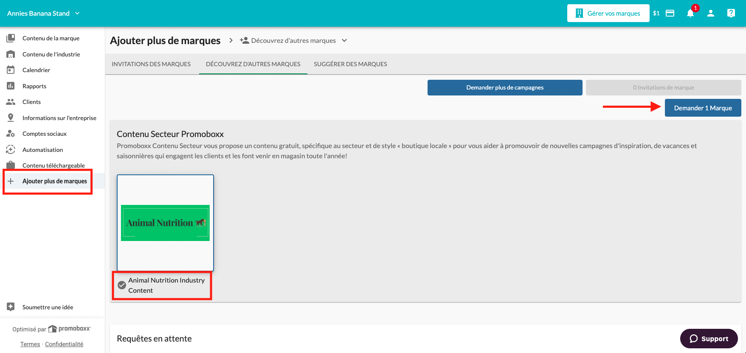Open the Confidentialité link in the footer

point(64,344)
